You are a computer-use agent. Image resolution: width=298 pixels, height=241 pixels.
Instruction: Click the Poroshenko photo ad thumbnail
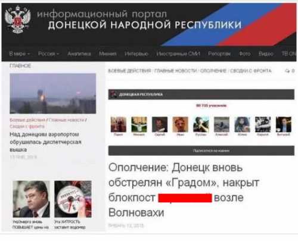[x=32, y=199]
